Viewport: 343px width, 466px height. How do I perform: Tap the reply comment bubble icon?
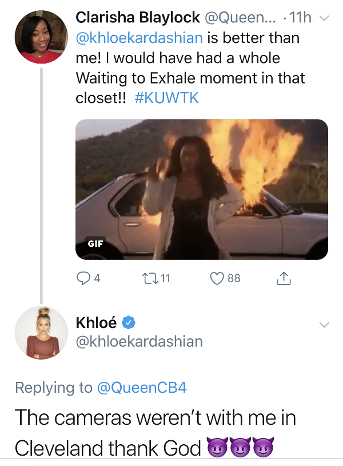pyautogui.click(x=83, y=278)
